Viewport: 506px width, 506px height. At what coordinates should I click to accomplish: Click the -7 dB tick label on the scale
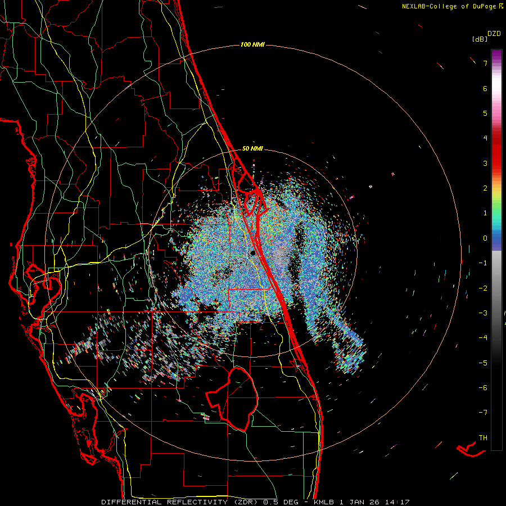point(483,413)
